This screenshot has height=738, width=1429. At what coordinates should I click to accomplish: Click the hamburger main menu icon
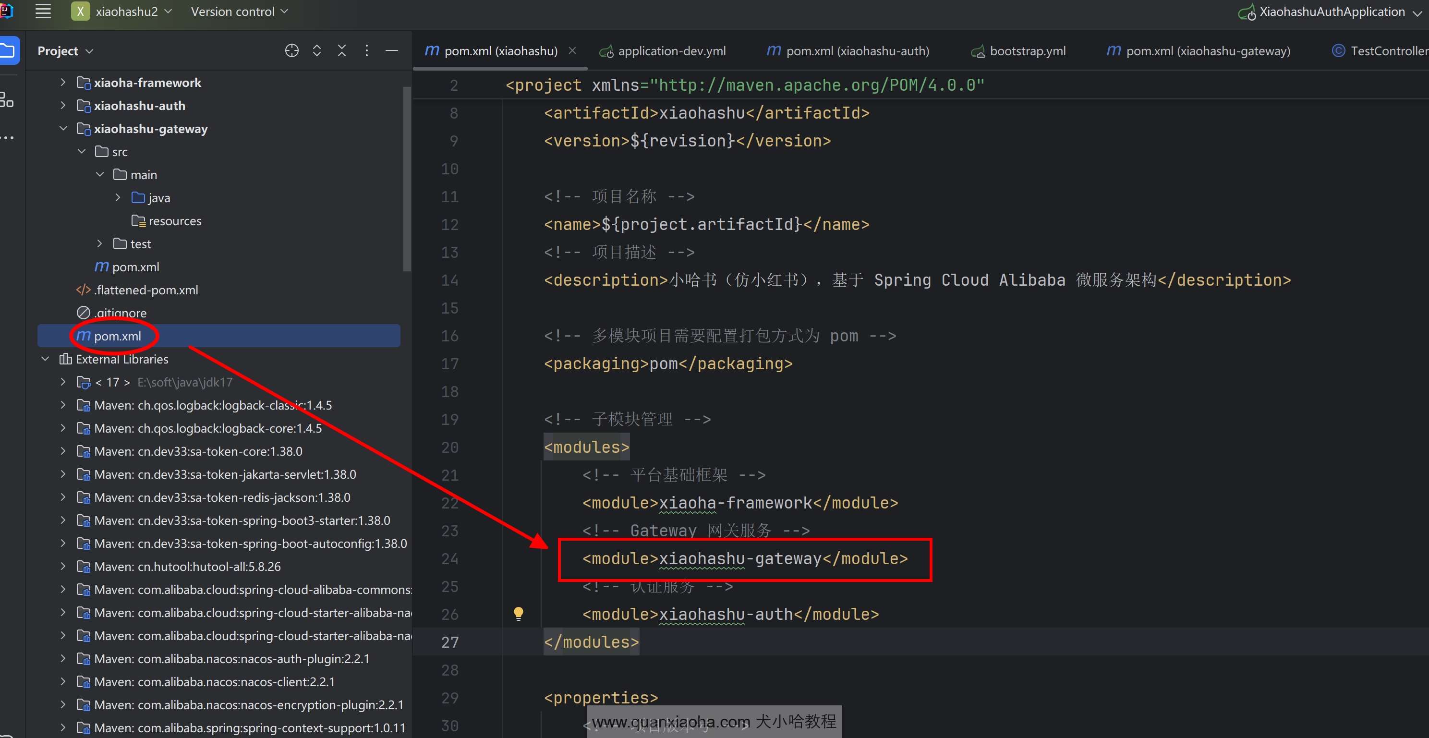click(43, 12)
